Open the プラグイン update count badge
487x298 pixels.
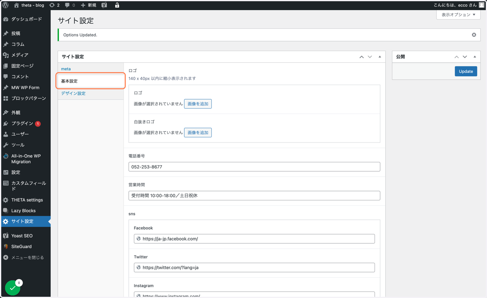(x=38, y=124)
